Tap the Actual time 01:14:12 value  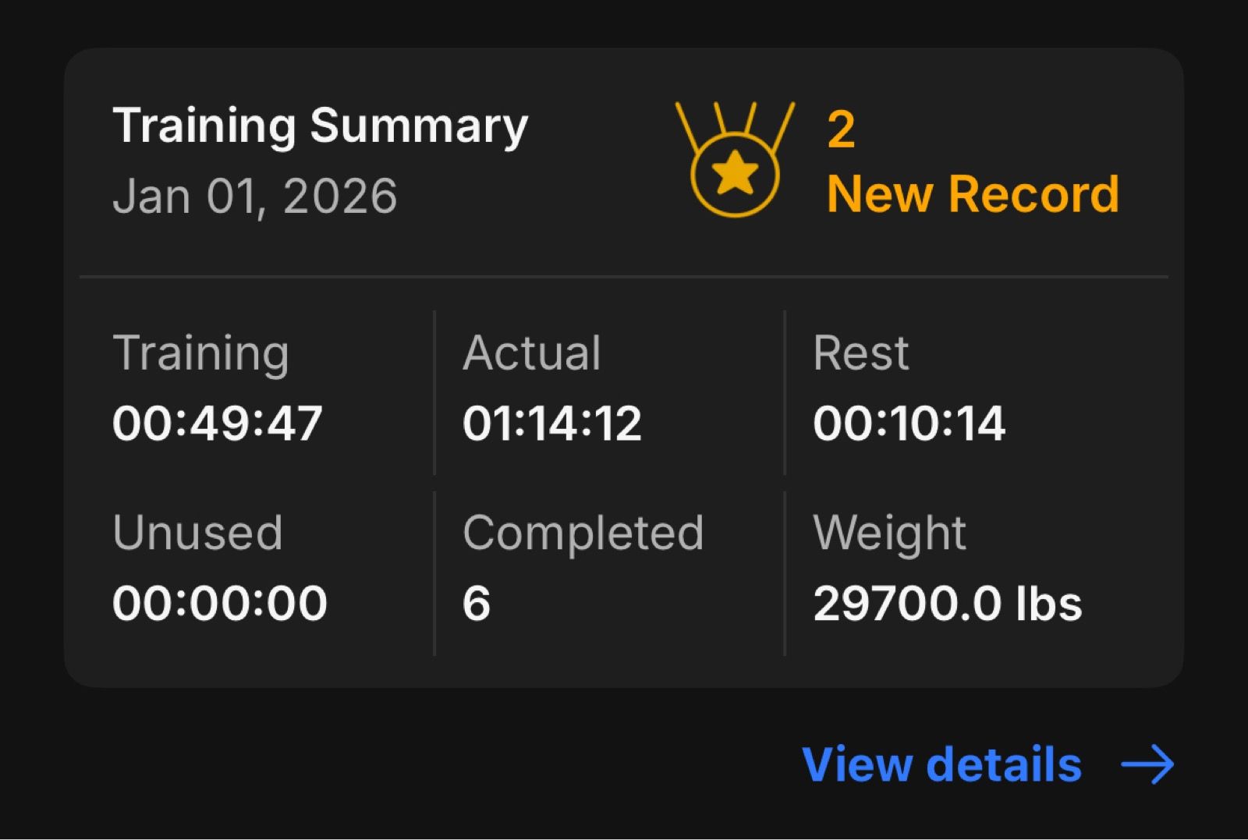(551, 424)
